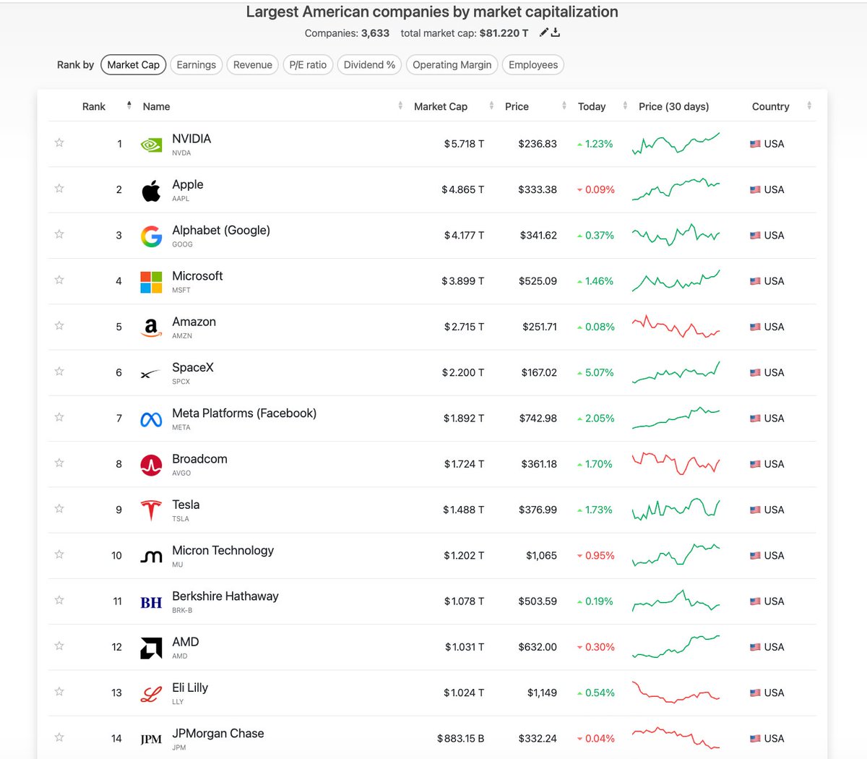The width and height of the screenshot is (867, 759).
Task: Toggle favorite star for SpaceX
Action: click(x=59, y=371)
